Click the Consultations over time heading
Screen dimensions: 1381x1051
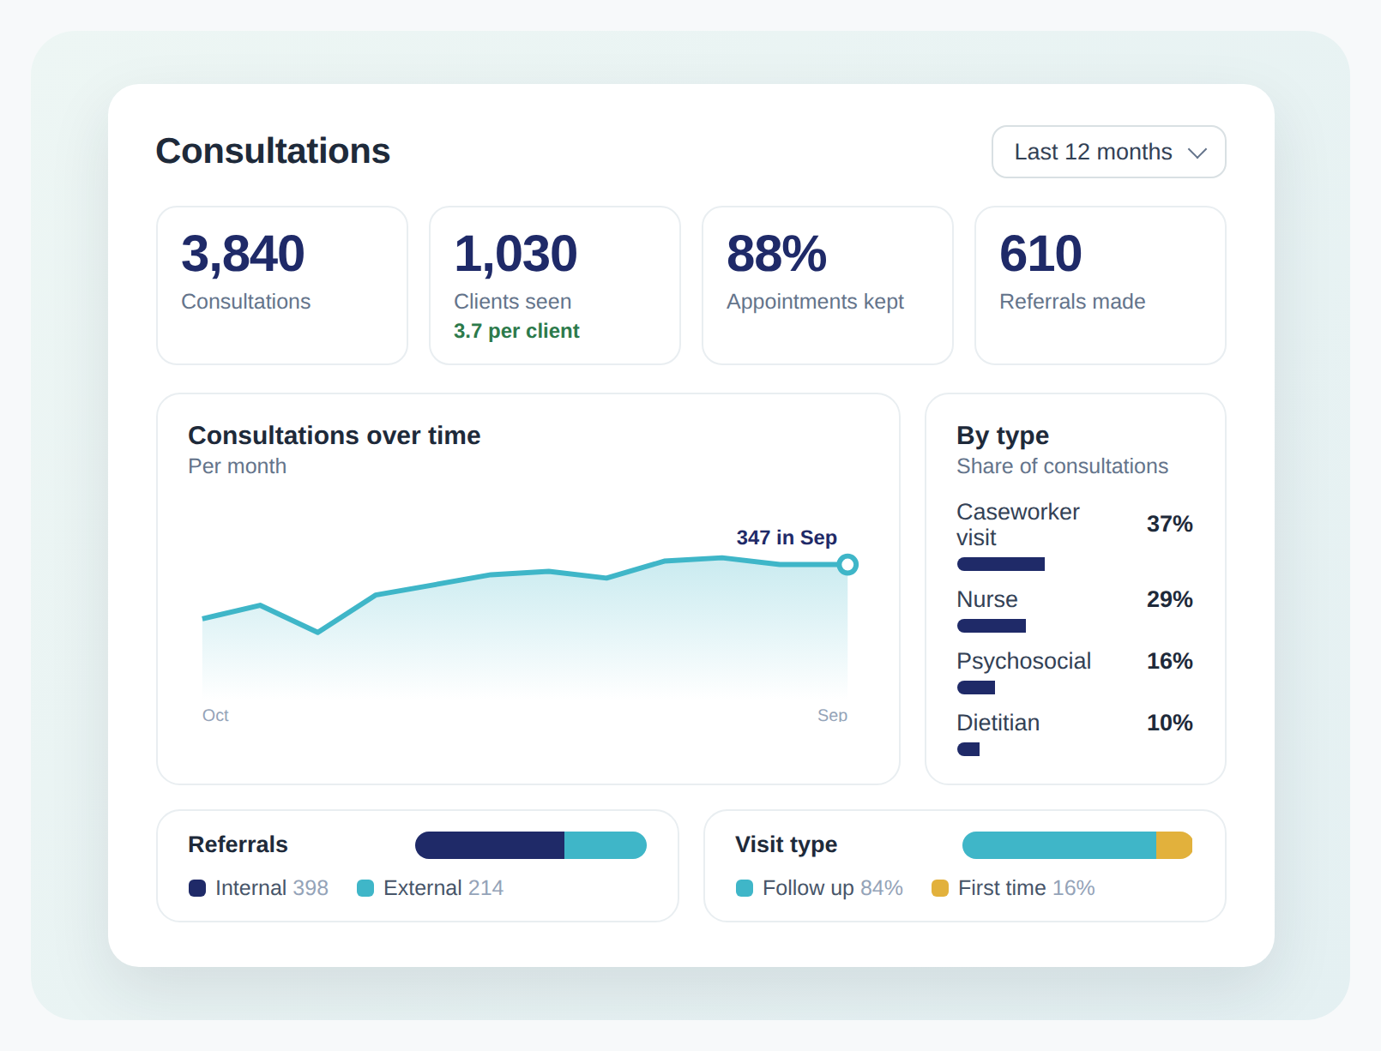(335, 435)
